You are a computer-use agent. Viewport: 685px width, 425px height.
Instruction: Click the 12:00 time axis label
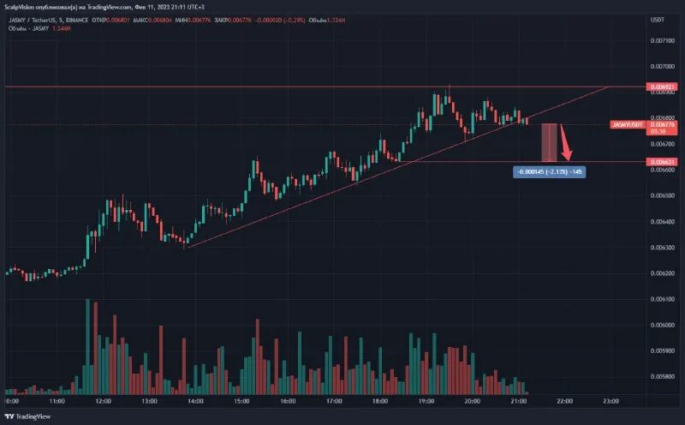click(103, 401)
